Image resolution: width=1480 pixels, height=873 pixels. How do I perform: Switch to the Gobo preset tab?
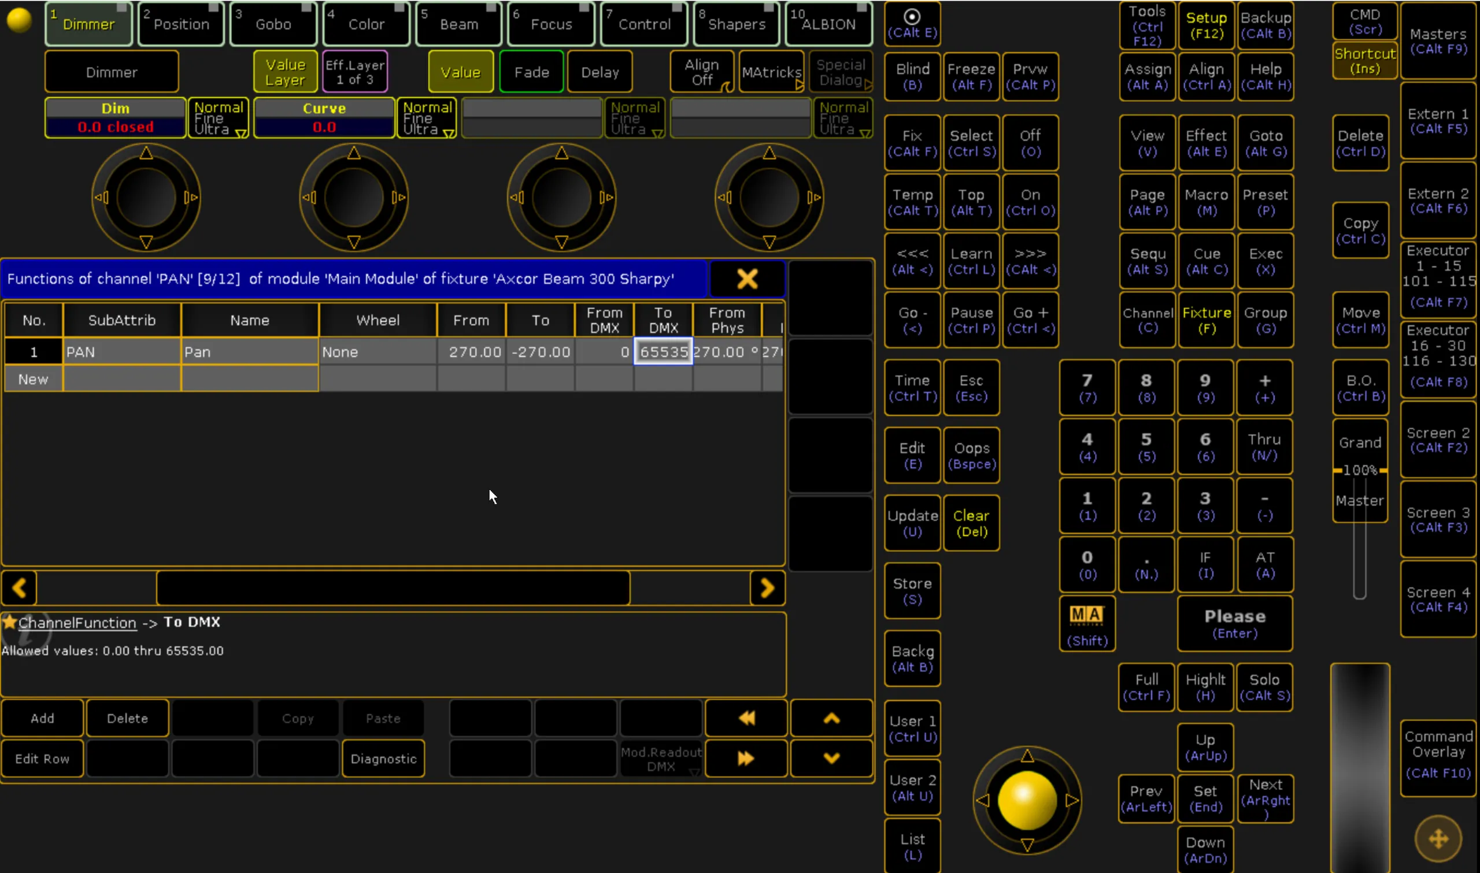273,24
